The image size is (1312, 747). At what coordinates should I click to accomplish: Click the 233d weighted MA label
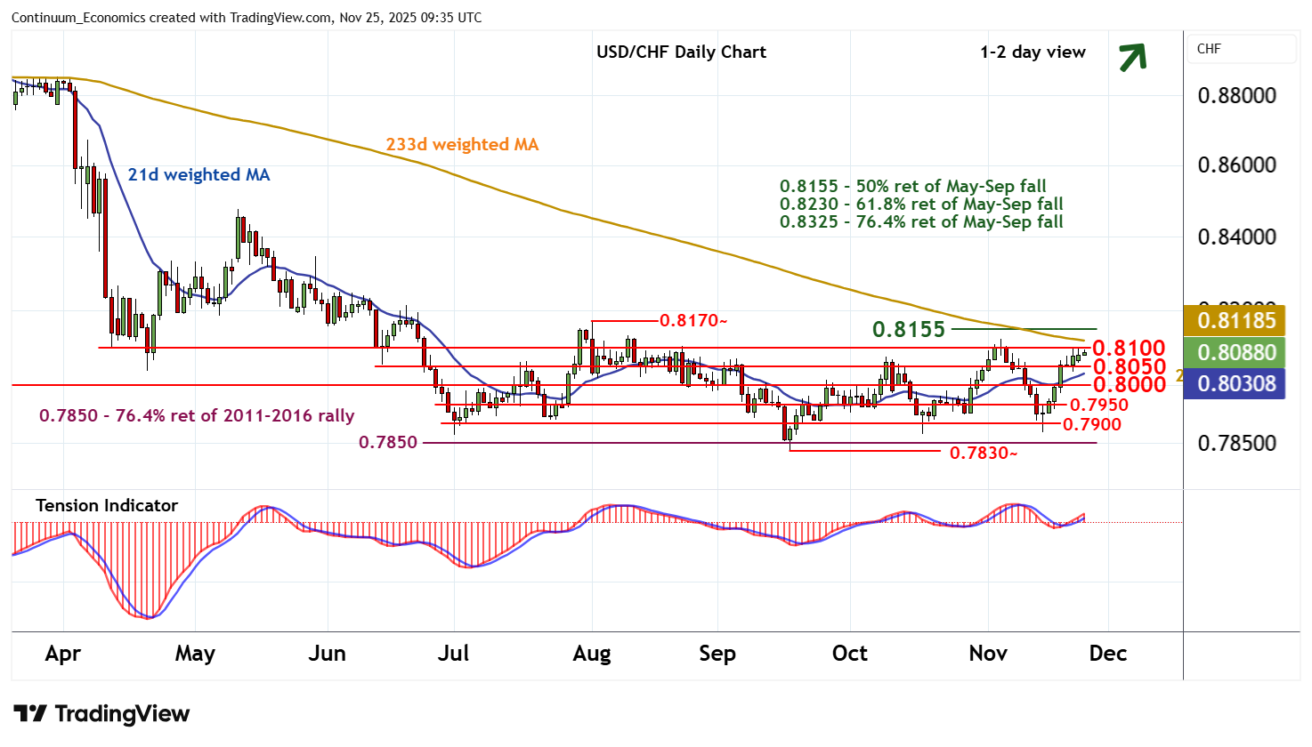[x=462, y=144]
